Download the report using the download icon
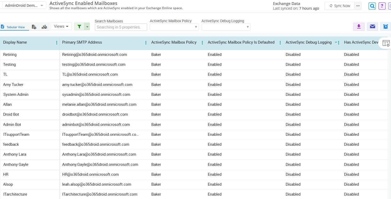 click(359, 27)
